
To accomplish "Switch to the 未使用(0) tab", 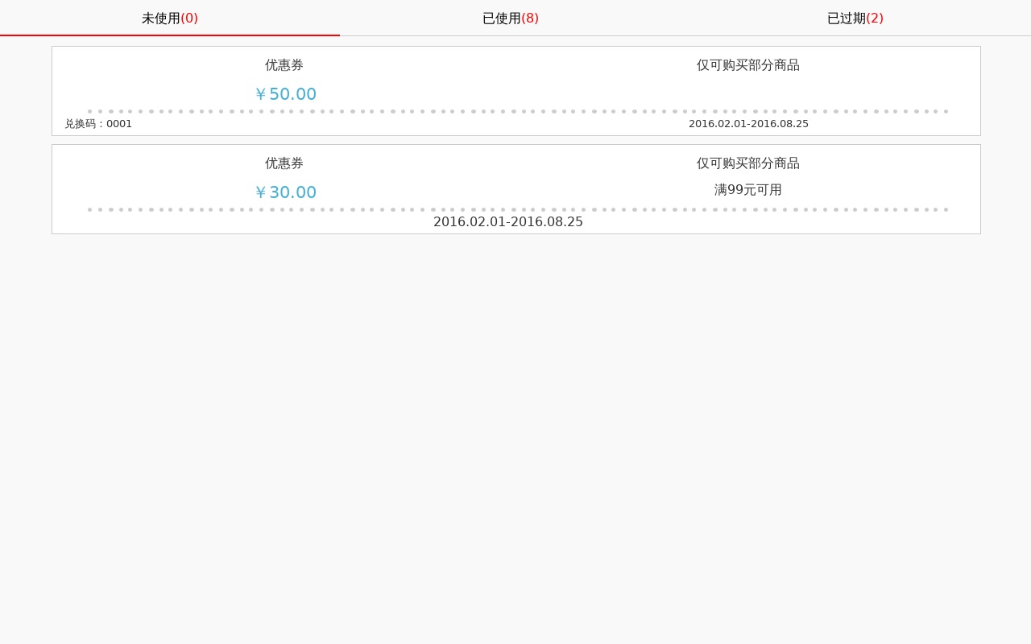I will [170, 18].
